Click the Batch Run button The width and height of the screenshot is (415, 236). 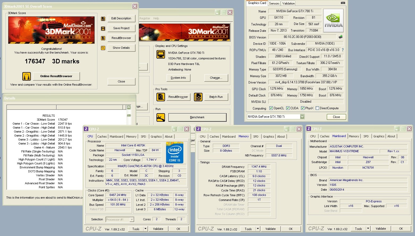(216, 97)
